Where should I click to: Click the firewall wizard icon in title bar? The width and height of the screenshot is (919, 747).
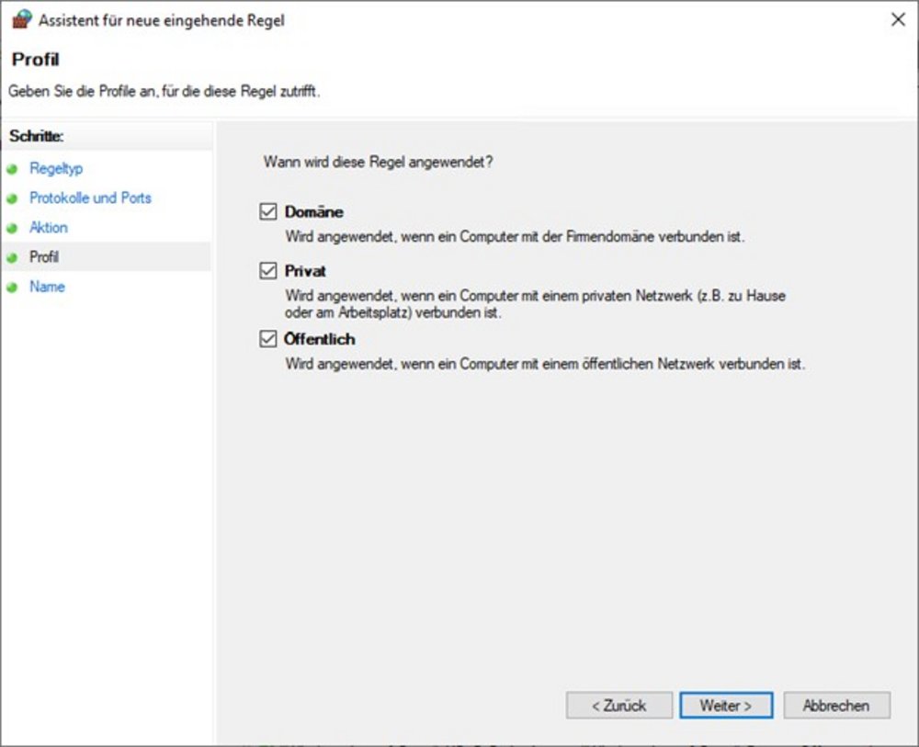point(22,19)
